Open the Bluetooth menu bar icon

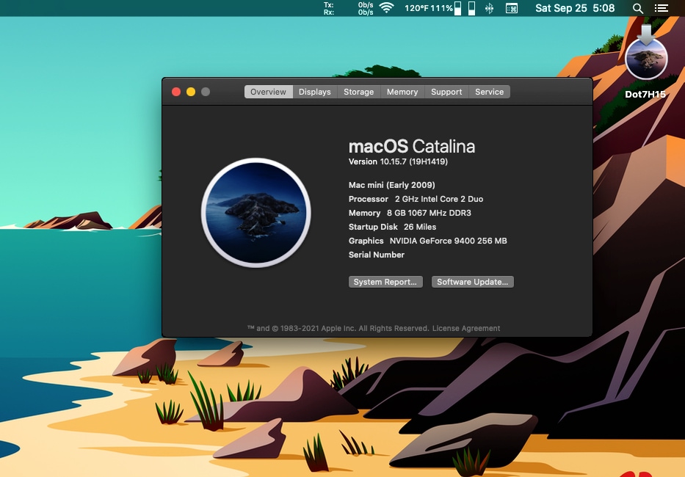[489, 8]
